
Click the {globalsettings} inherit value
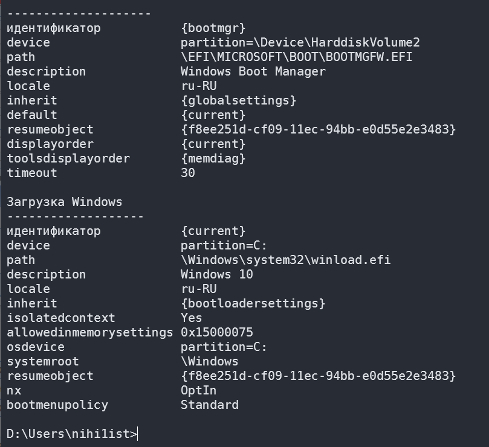(x=238, y=101)
